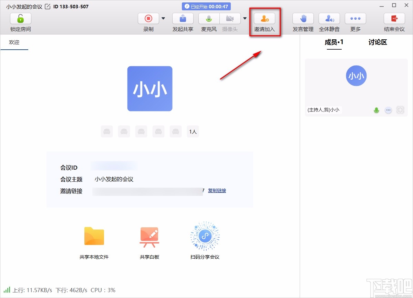The width and height of the screenshot is (413, 298).
Task: Open 共享本地文件 local file sharing
Action: tap(94, 236)
